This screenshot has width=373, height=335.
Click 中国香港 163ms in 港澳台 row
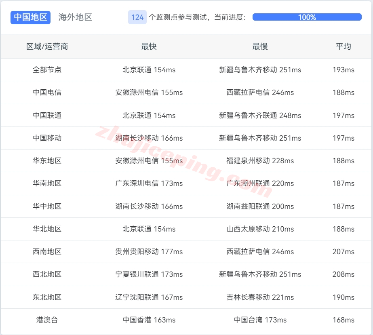[149, 320]
